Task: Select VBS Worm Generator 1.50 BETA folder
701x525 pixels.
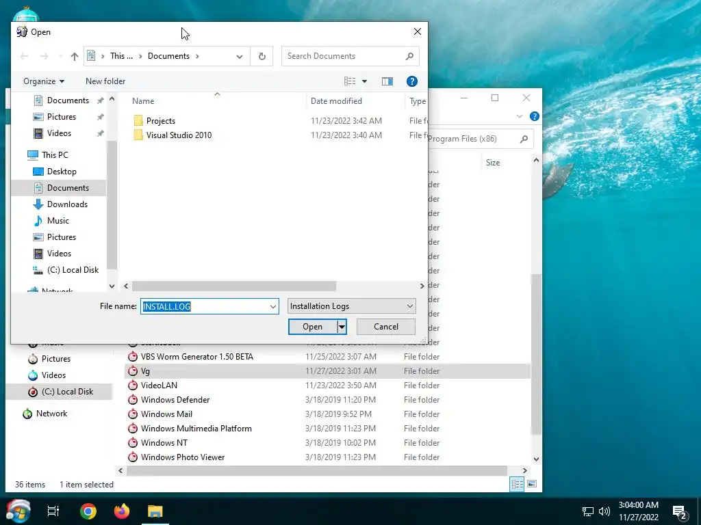Action: coord(196,357)
